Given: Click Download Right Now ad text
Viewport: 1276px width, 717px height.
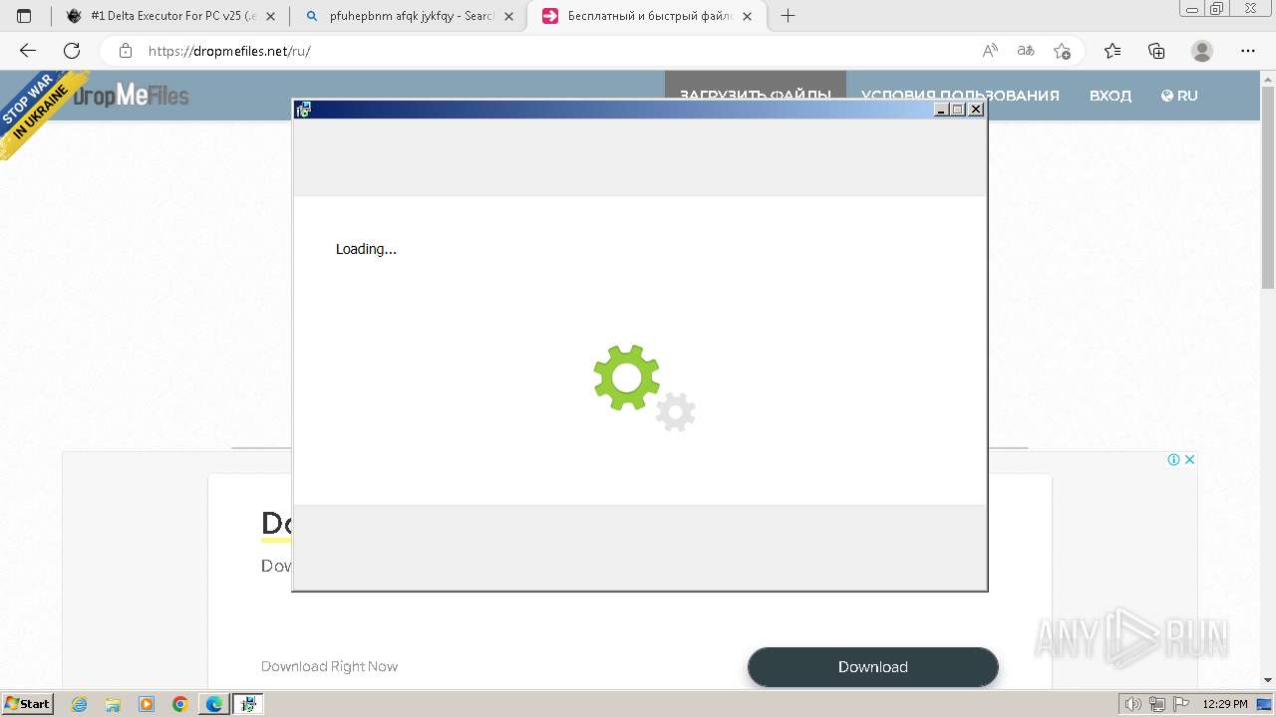Looking at the screenshot, I should pyautogui.click(x=329, y=666).
